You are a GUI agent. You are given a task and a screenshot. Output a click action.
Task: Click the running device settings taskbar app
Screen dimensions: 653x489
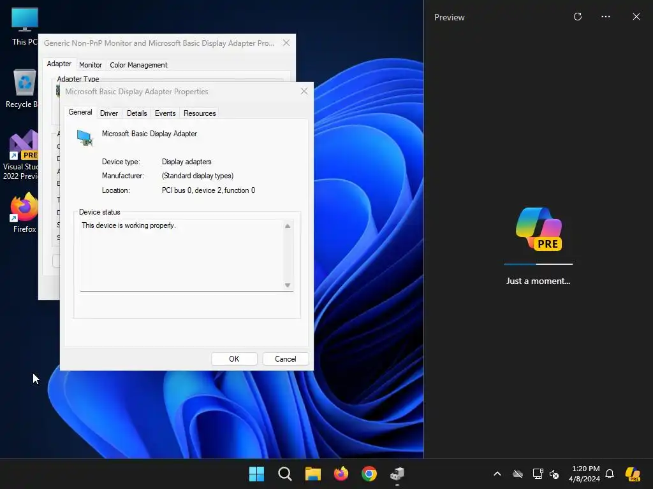[397, 474]
